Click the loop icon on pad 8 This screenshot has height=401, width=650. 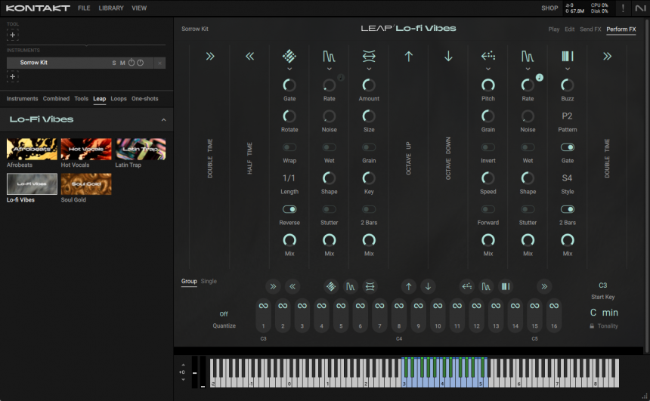click(399, 306)
